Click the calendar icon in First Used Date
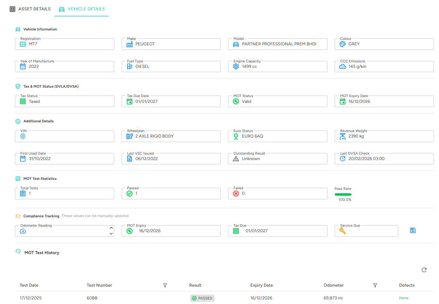The width and height of the screenshot is (439, 304). point(23,159)
